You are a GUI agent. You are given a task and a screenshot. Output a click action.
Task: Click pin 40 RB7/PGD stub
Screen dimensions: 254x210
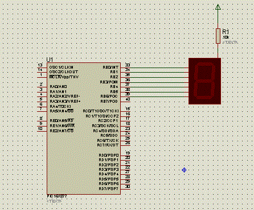click(x=125, y=102)
